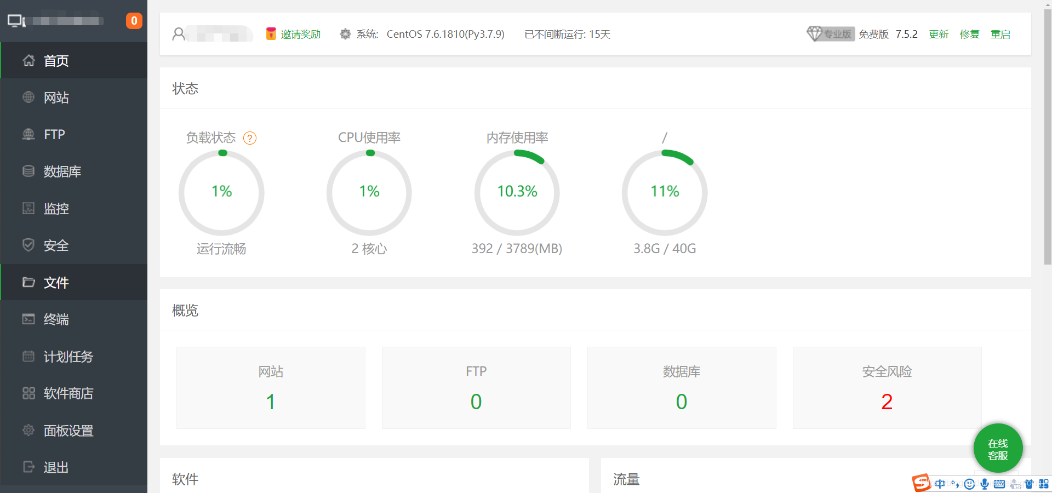This screenshot has height=493, width=1052.
Task: Click the 运行流畅 status text
Action: [221, 249]
